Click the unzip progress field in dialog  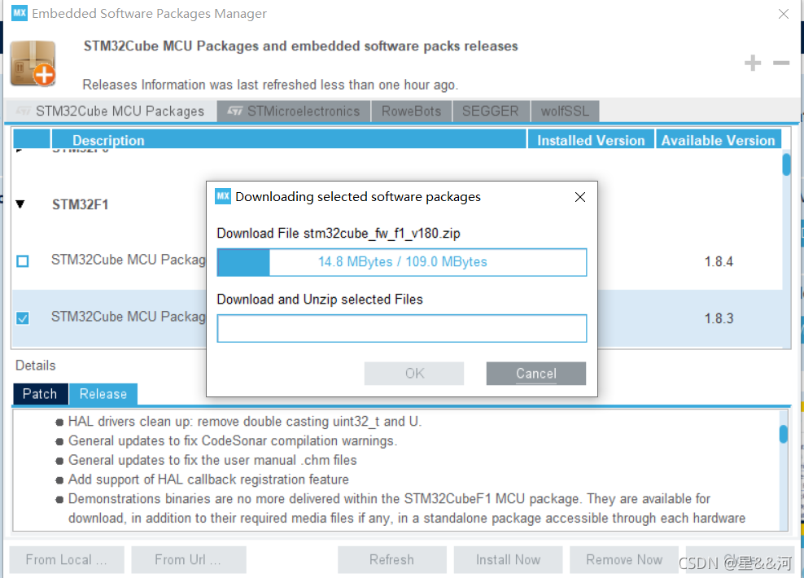click(402, 328)
